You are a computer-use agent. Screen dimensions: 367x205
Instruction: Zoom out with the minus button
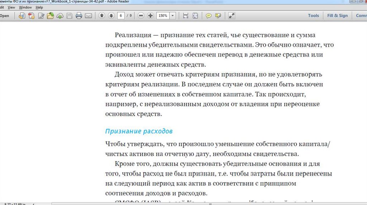[141, 16]
